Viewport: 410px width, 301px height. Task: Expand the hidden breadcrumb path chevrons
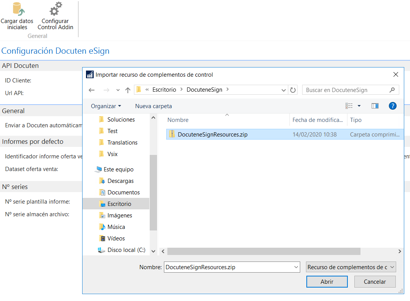click(x=147, y=90)
